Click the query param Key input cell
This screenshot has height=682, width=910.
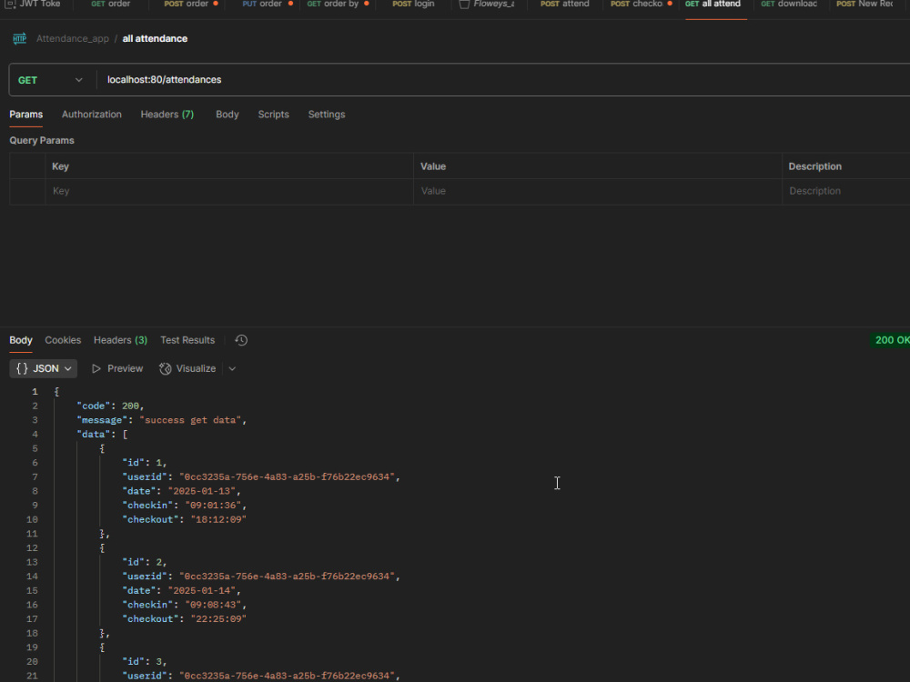[229, 191]
